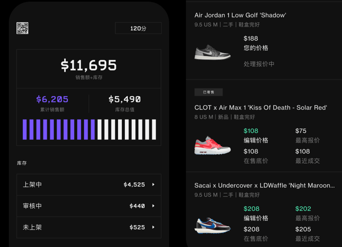Screen dimensions: 342x247
Task: Expand the 审核中 inventory row arrow
Action: point(153,206)
